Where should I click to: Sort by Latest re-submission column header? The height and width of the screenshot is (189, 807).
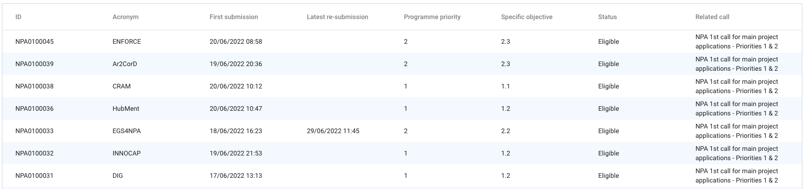tap(337, 17)
